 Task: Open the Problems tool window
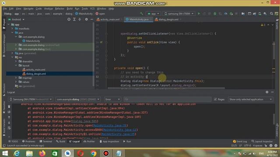29,141
